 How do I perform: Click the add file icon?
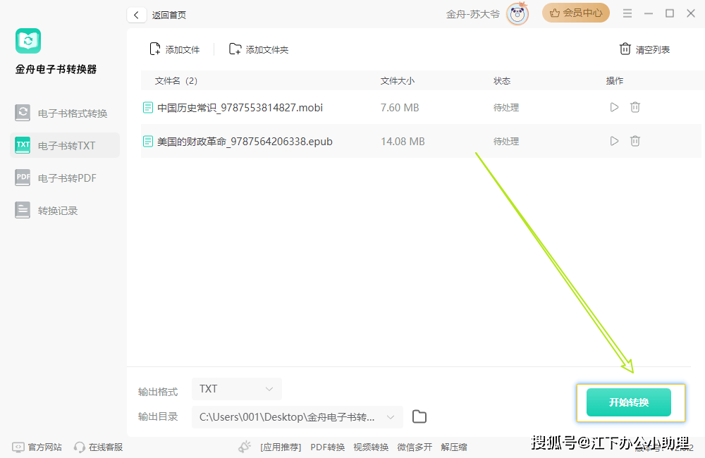pos(154,49)
